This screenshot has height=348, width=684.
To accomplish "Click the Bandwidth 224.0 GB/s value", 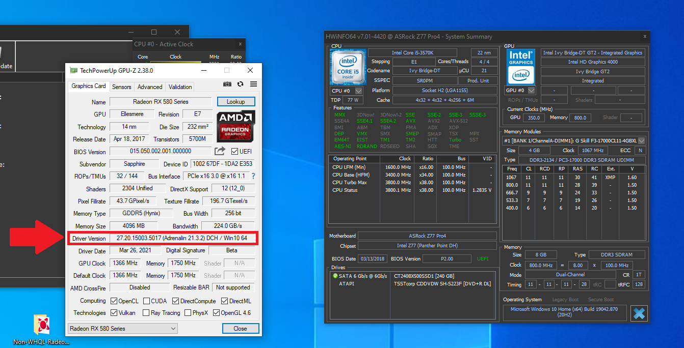I will [228, 226].
